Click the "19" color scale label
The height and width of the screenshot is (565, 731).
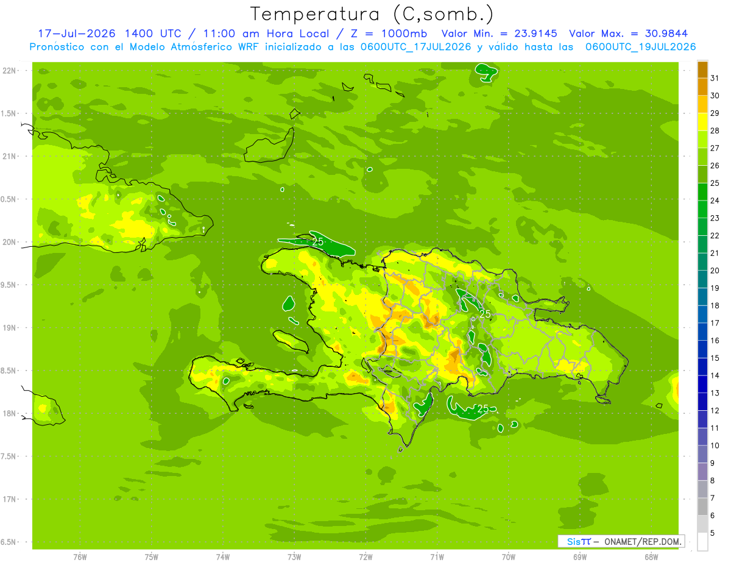pyautogui.click(x=715, y=288)
